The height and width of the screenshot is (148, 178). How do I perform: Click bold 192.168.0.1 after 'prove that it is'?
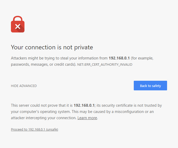(x=84, y=105)
